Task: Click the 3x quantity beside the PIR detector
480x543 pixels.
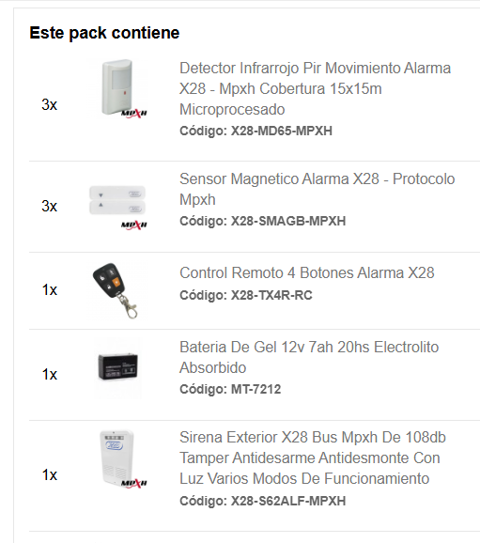Action: (x=49, y=104)
